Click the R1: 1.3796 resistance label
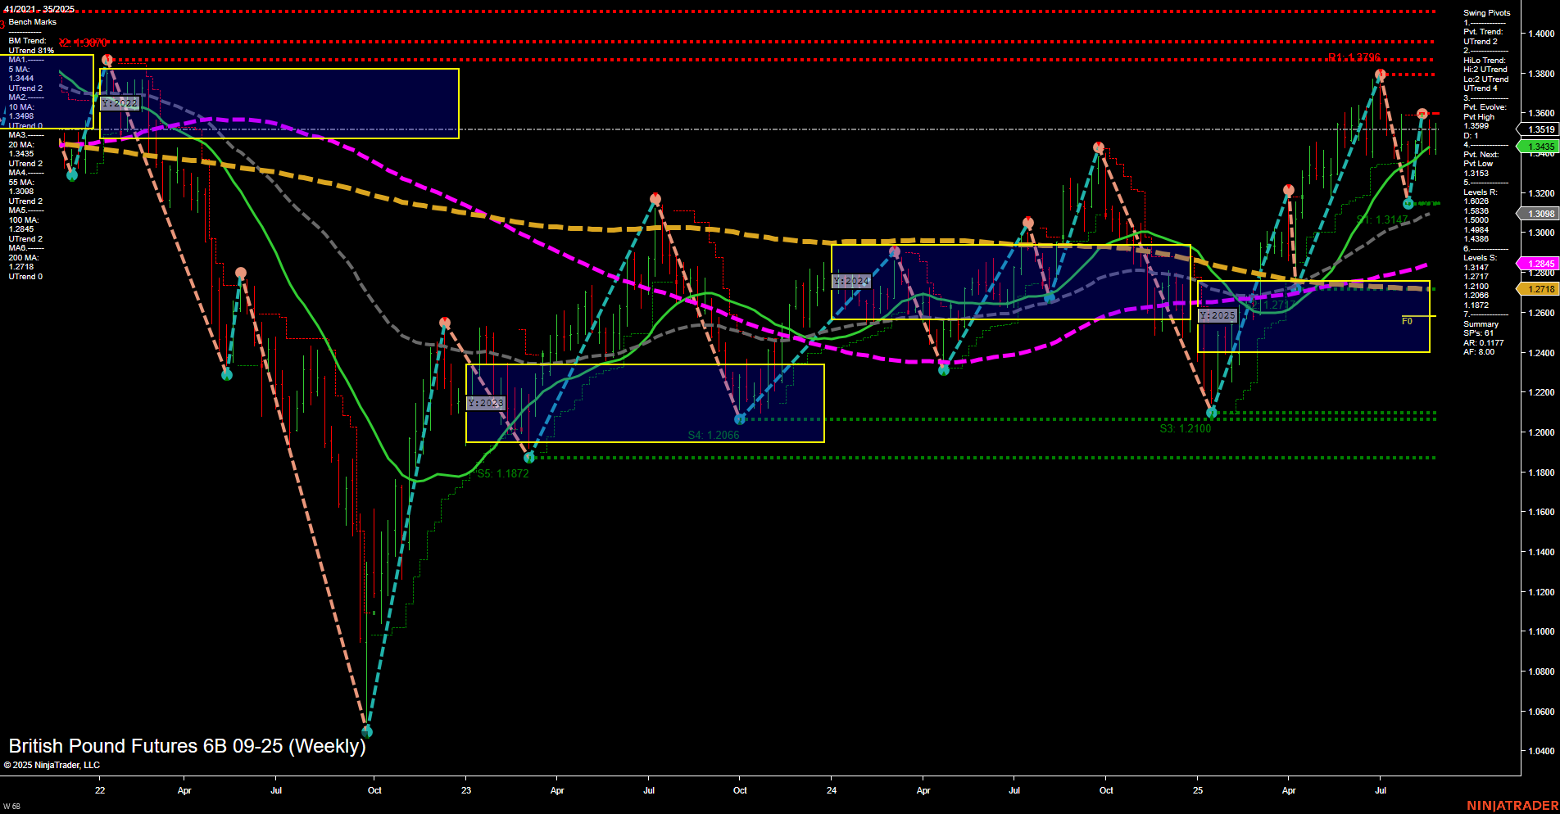Image resolution: width=1560 pixels, height=814 pixels. click(x=1356, y=58)
